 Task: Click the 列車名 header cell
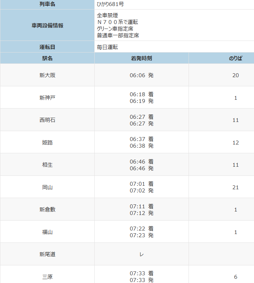coord(47,4)
